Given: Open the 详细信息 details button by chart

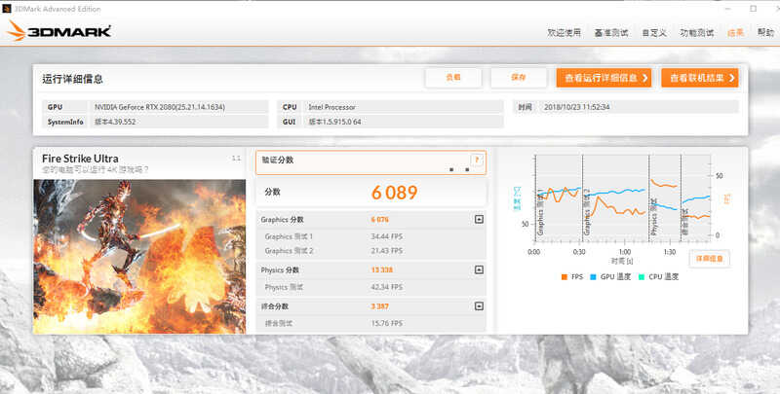Looking at the screenshot, I should pyautogui.click(x=710, y=259).
